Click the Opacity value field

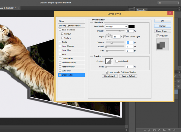pyautogui.click(x=129, y=31)
